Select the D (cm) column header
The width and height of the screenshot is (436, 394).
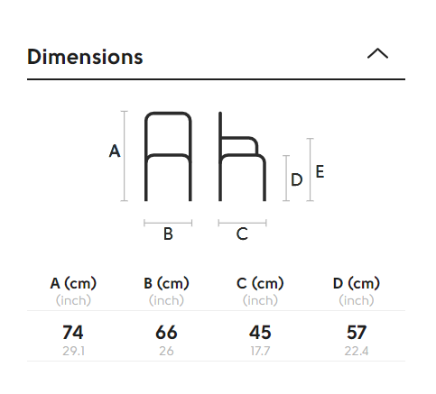tap(357, 283)
